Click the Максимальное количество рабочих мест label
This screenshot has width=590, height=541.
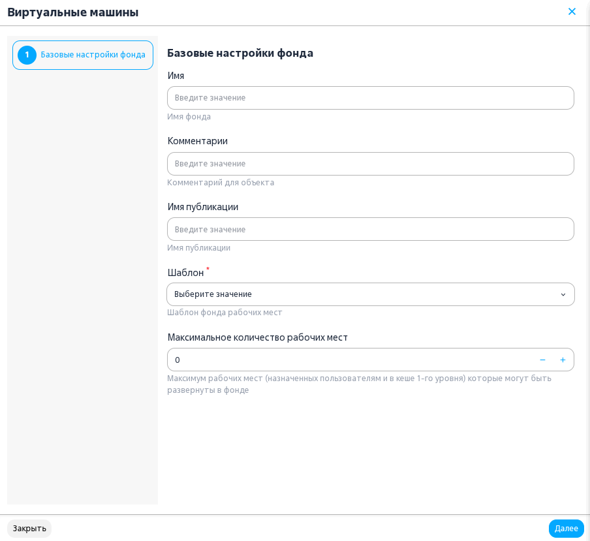coord(257,337)
